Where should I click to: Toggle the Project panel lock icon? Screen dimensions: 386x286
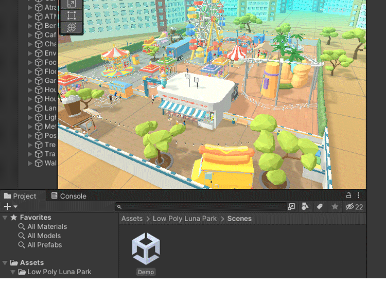coord(349,195)
